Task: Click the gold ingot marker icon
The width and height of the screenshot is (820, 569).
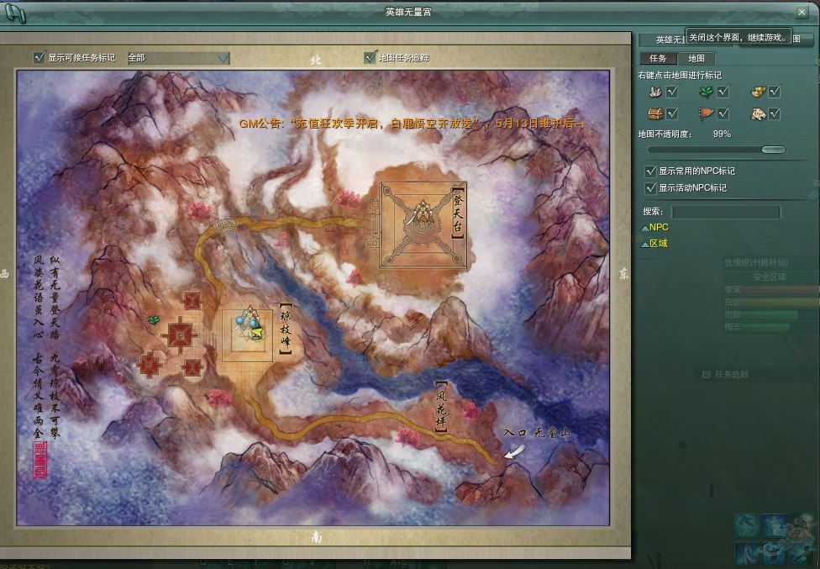Action: (758, 92)
